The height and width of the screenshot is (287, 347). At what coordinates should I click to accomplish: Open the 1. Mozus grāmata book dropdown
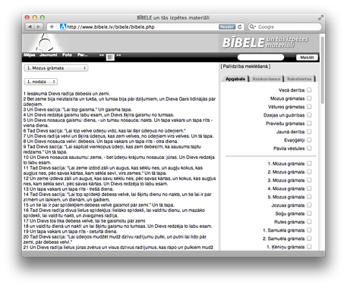56,68
